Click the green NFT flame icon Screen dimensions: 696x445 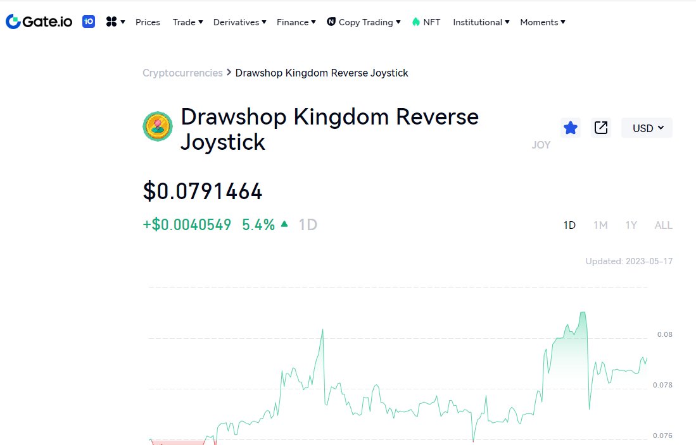click(416, 21)
